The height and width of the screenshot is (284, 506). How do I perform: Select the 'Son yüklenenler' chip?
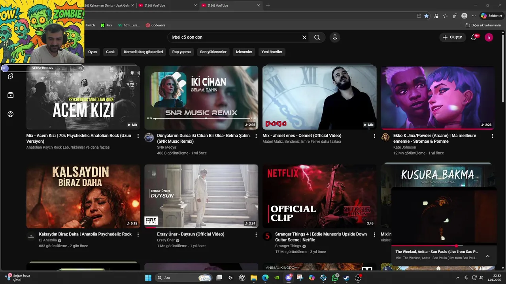213,52
